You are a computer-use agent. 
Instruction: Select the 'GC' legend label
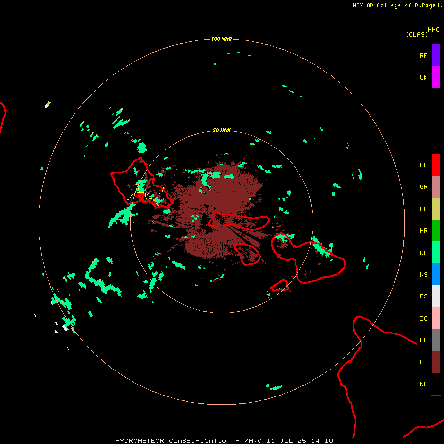point(423,340)
